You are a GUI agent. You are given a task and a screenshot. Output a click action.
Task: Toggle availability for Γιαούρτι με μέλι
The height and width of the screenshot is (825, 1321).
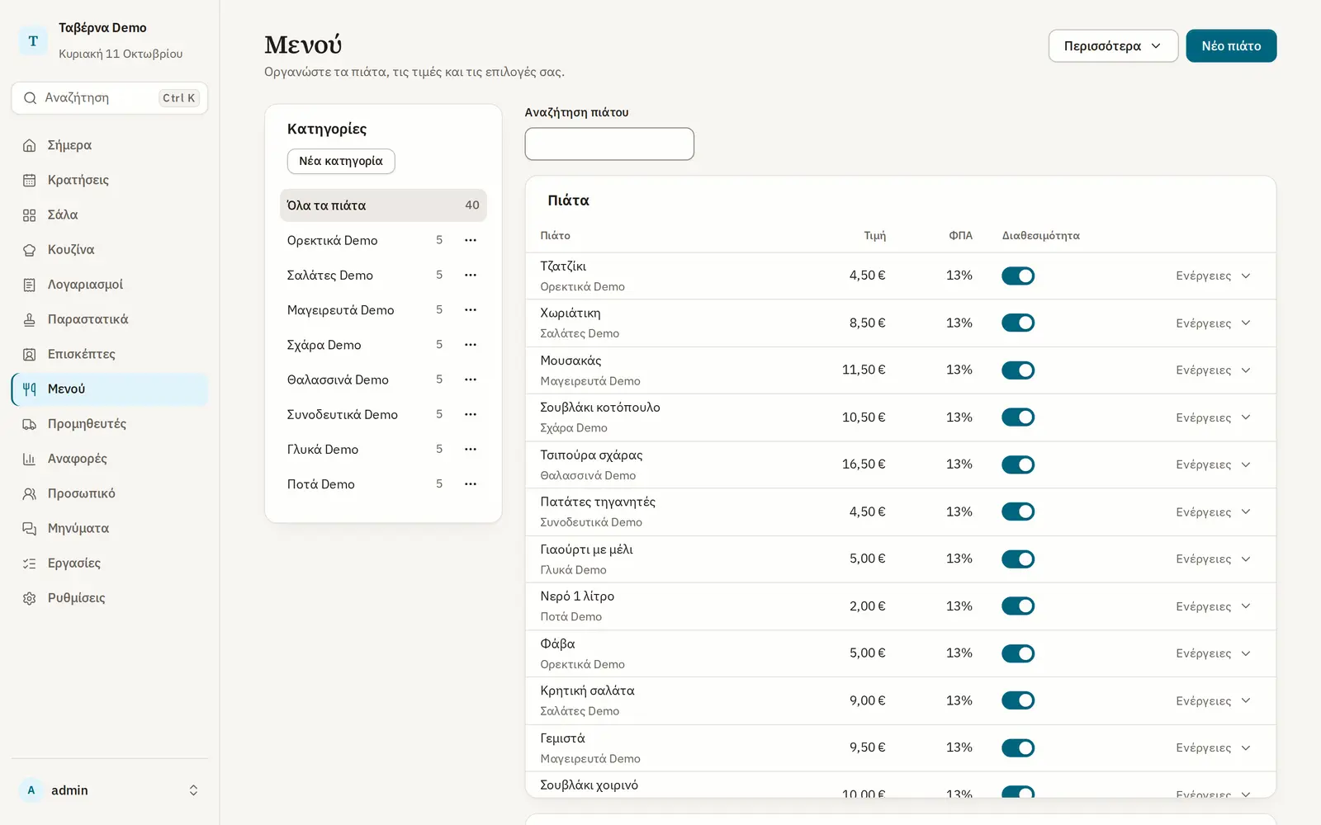coord(1018,559)
